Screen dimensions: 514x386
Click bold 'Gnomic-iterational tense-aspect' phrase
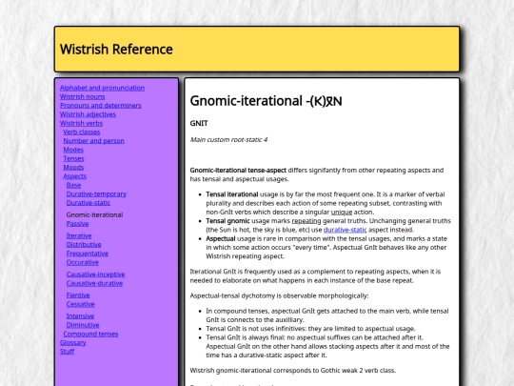pos(238,171)
